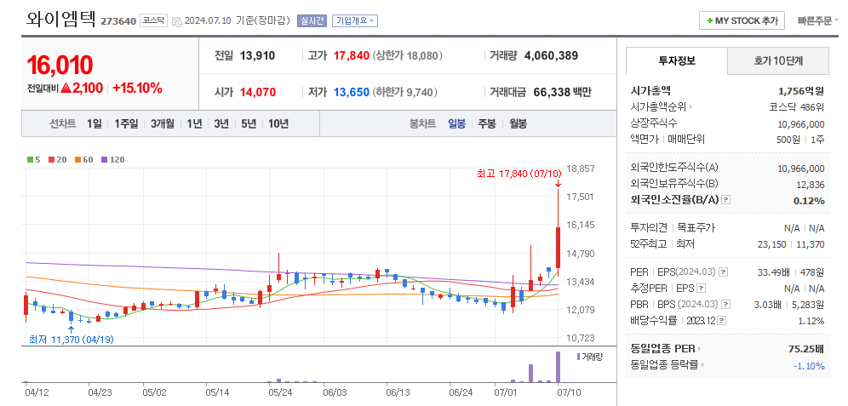848x406 pixels.
Task: Switch to the 호가10단계 tab
Action: (777, 60)
